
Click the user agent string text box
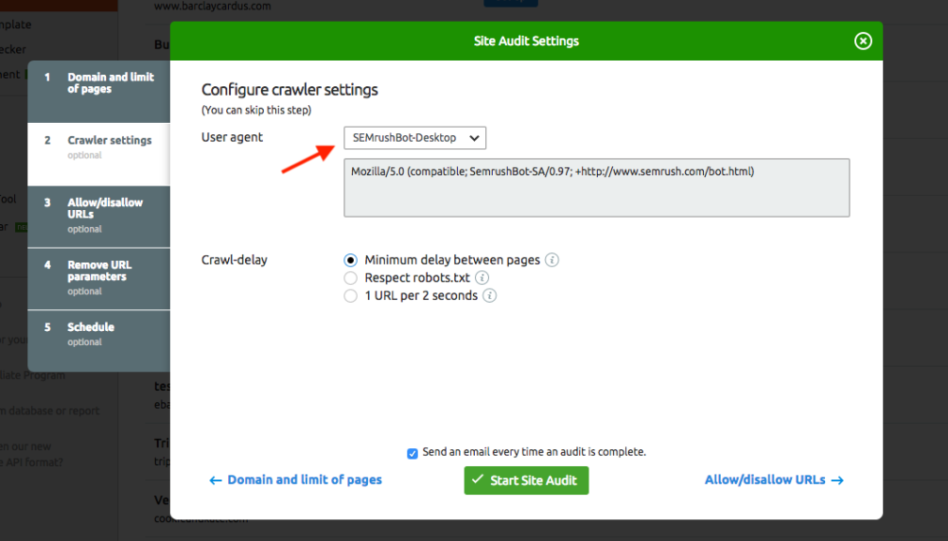[x=597, y=188]
